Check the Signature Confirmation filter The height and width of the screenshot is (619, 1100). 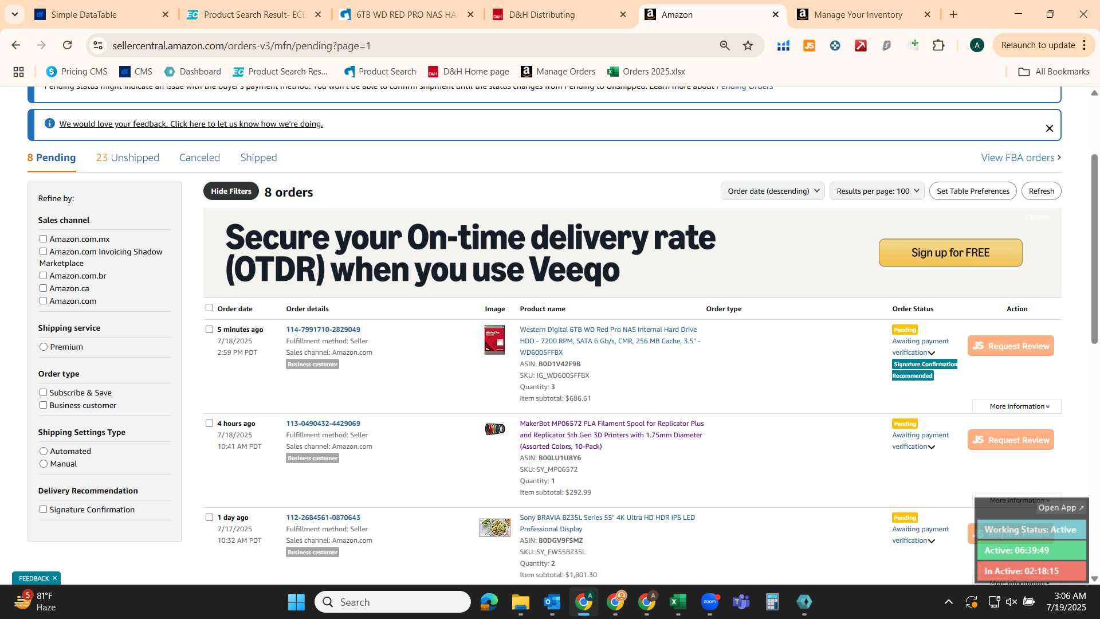(x=43, y=510)
